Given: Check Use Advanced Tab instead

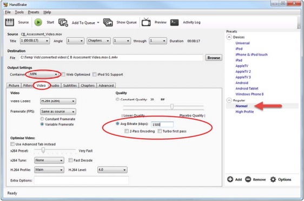Looking at the screenshot, I should pos(12,144).
